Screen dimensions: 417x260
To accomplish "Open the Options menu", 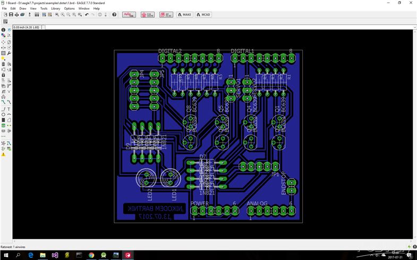I will coord(70,8).
